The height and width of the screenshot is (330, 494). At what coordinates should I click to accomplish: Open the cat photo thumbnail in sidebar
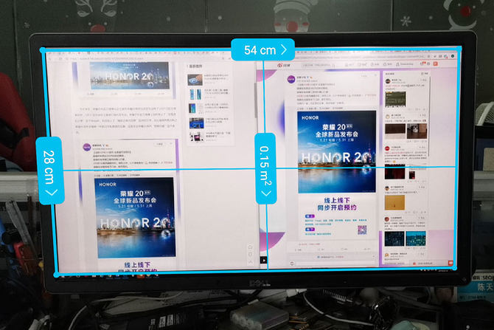(417, 131)
